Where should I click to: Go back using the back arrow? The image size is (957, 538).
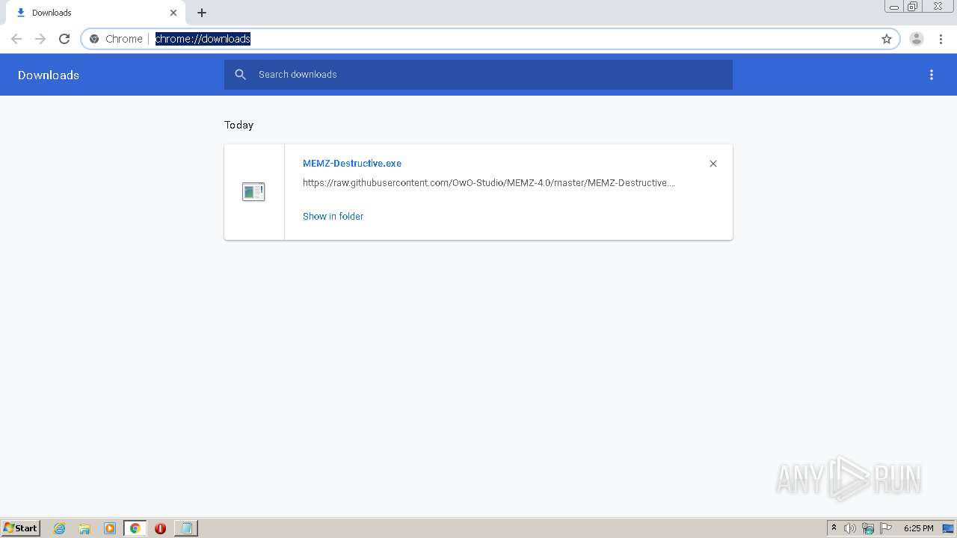click(x=16, y=39)
